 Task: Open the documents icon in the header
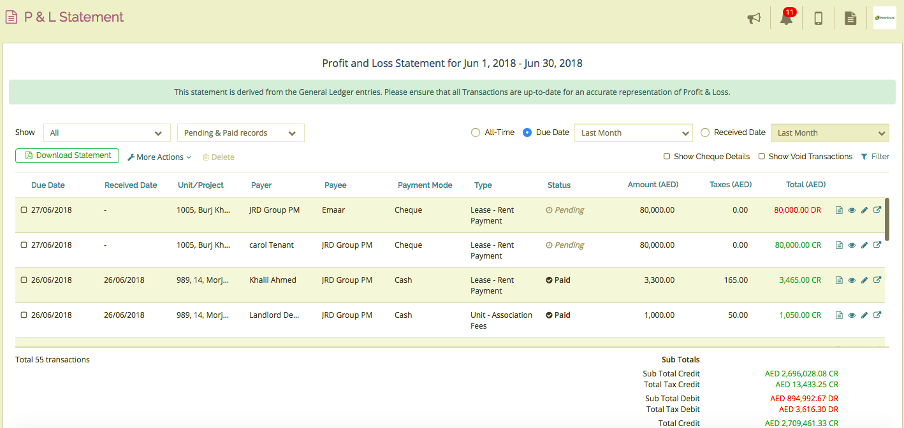coord(850,17)
